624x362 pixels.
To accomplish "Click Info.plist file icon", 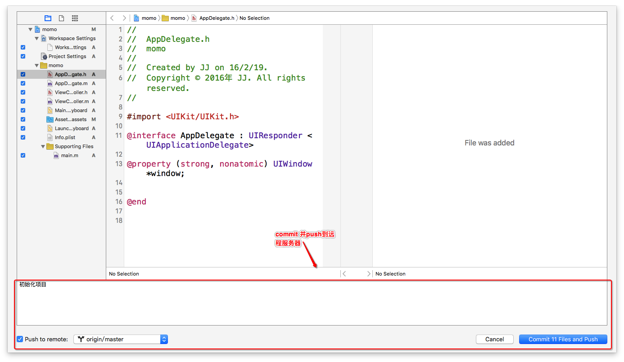I will [50, 137].
